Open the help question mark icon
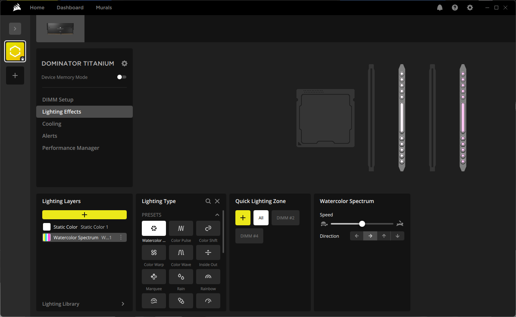The image size is (516, 317). pos(455,8)
